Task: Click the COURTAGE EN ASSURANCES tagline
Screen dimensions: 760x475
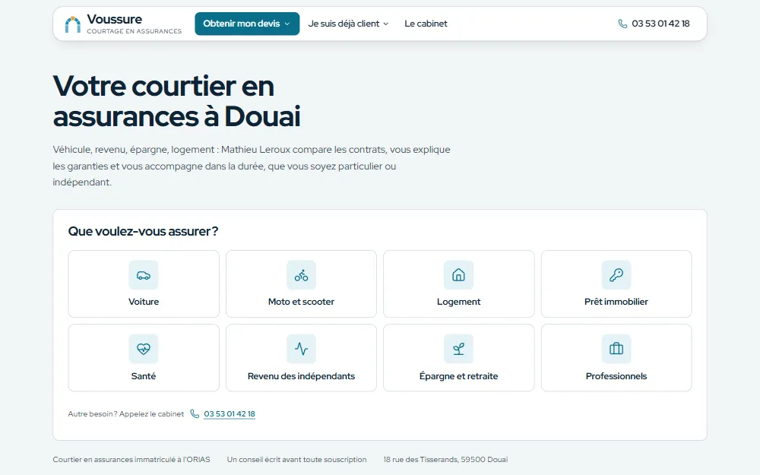Action: click(x=135, y=31)
